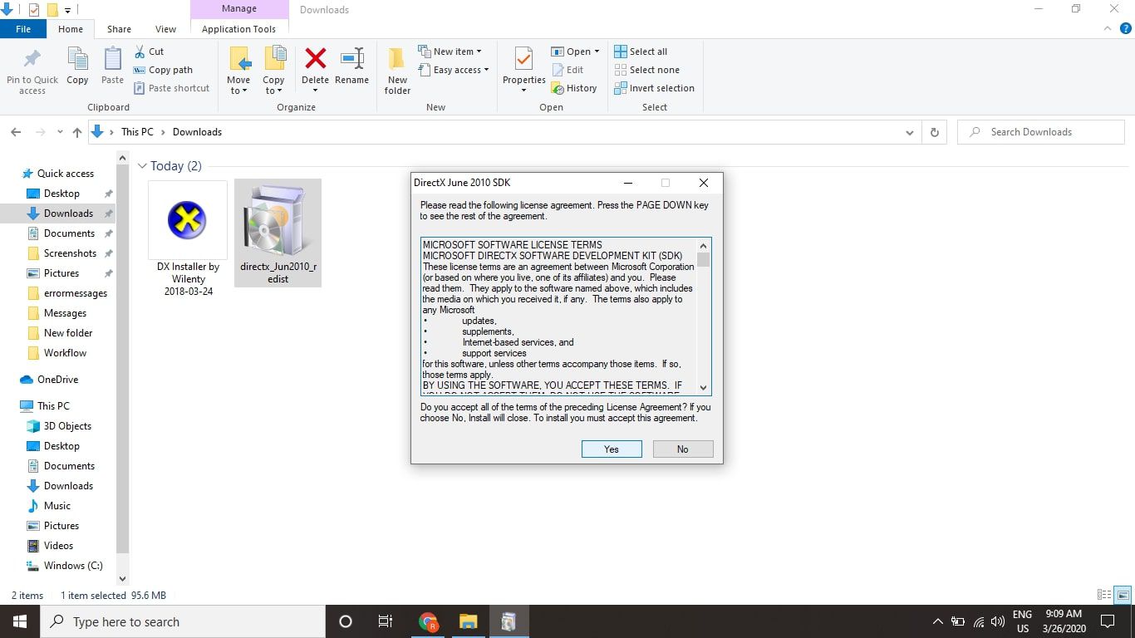Click the refresh button beside address bar
Viewport: 1135px width, 638px height.
coord(934,132)
